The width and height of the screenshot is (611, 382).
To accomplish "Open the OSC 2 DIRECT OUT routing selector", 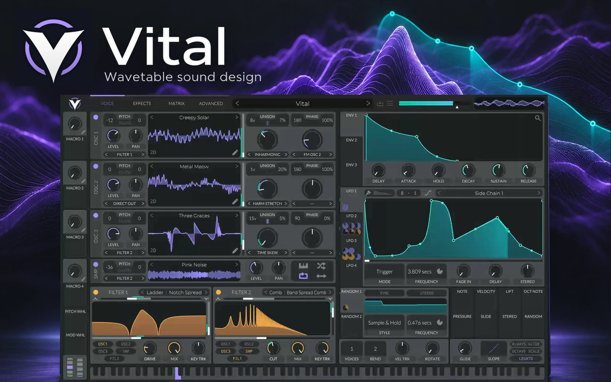I will (124, 204).
